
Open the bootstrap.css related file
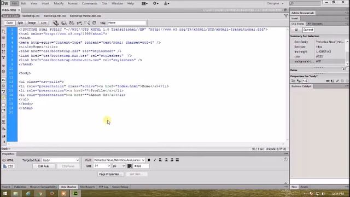(31, 16)
